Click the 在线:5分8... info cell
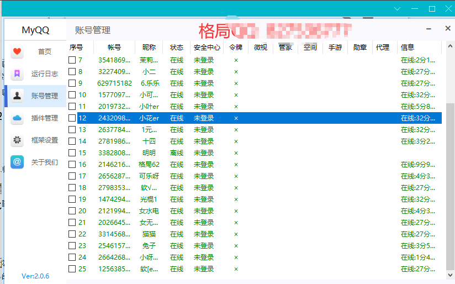This screenshot has height=284, width=455. pyautogui.click(x=418, y=107)
